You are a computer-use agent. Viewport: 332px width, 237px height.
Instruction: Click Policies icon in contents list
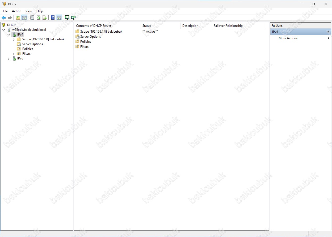77,42
